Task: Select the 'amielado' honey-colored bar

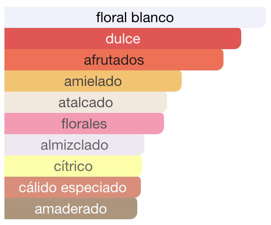Action: pos(93,81)
